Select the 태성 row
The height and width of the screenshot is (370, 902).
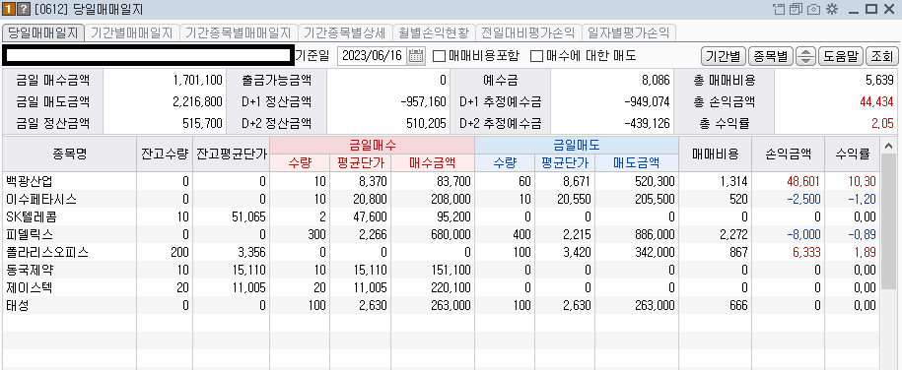point(442,306)
